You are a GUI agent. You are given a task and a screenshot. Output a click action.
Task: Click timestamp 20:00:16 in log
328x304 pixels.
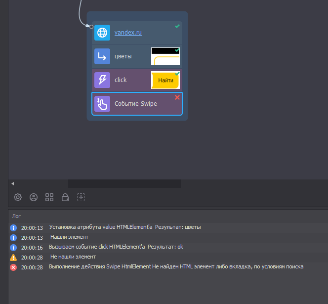click(32, 248)
